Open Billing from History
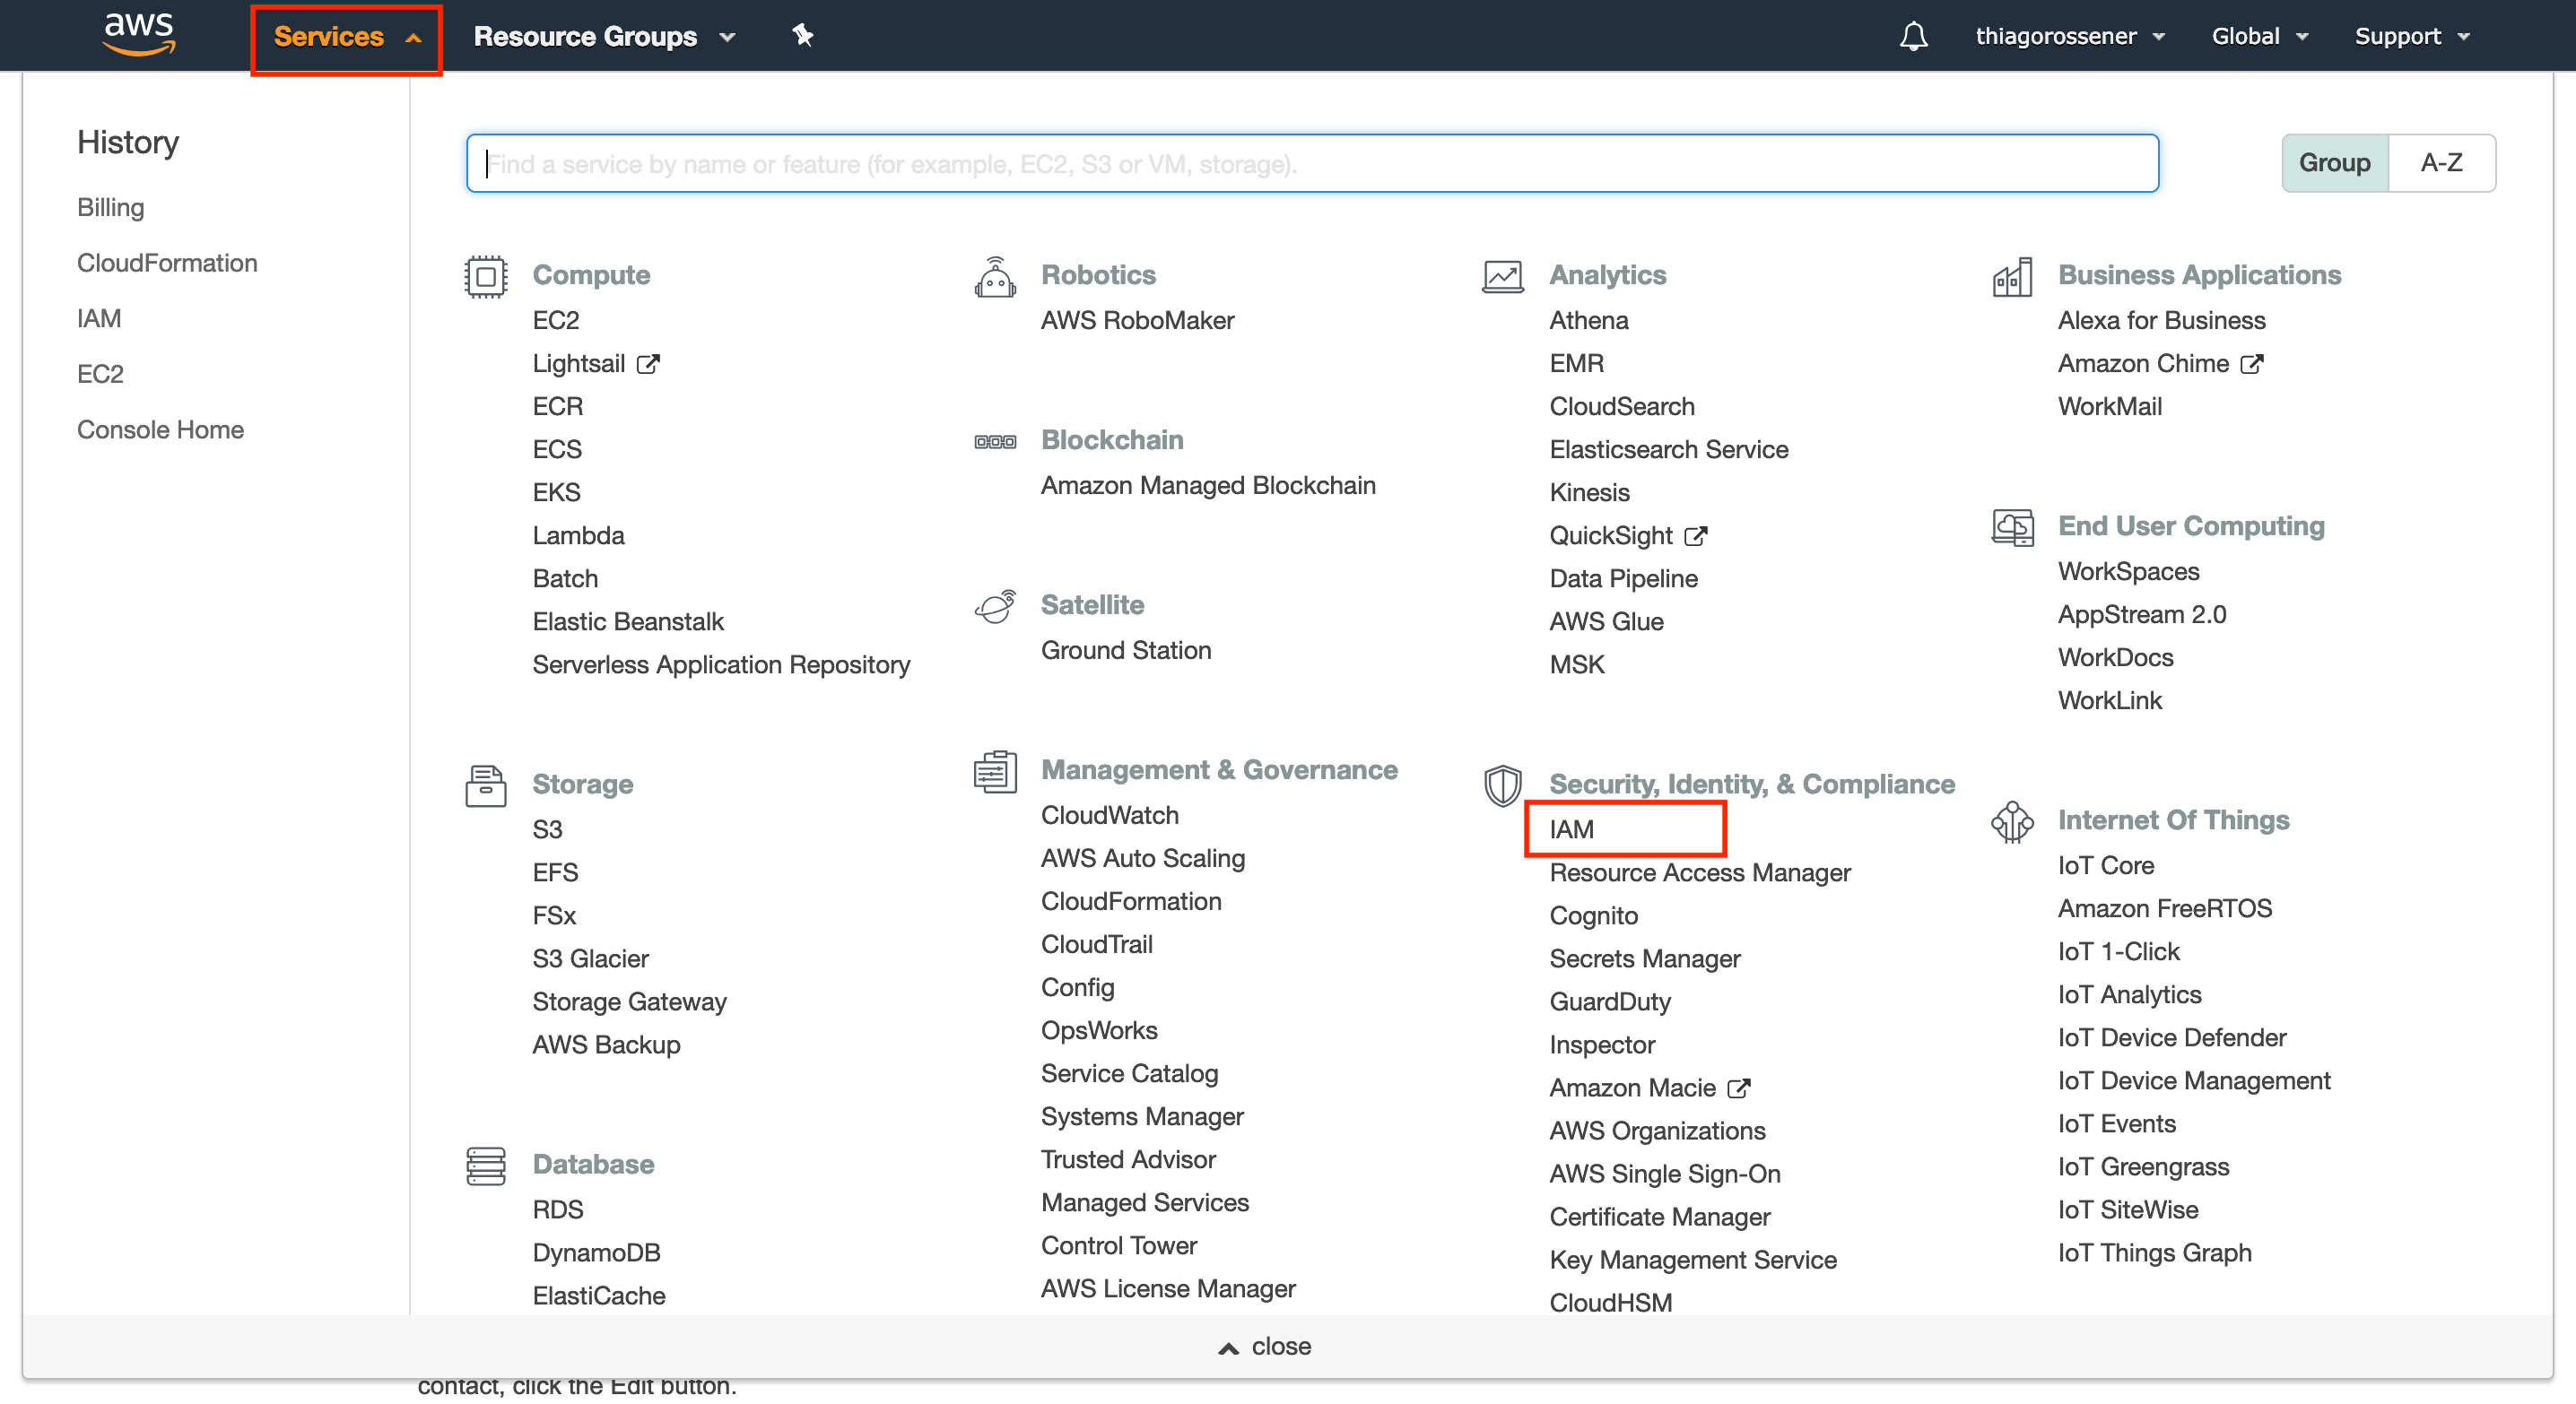The width and height of the screenshot is (2576, 1404). 111,207
